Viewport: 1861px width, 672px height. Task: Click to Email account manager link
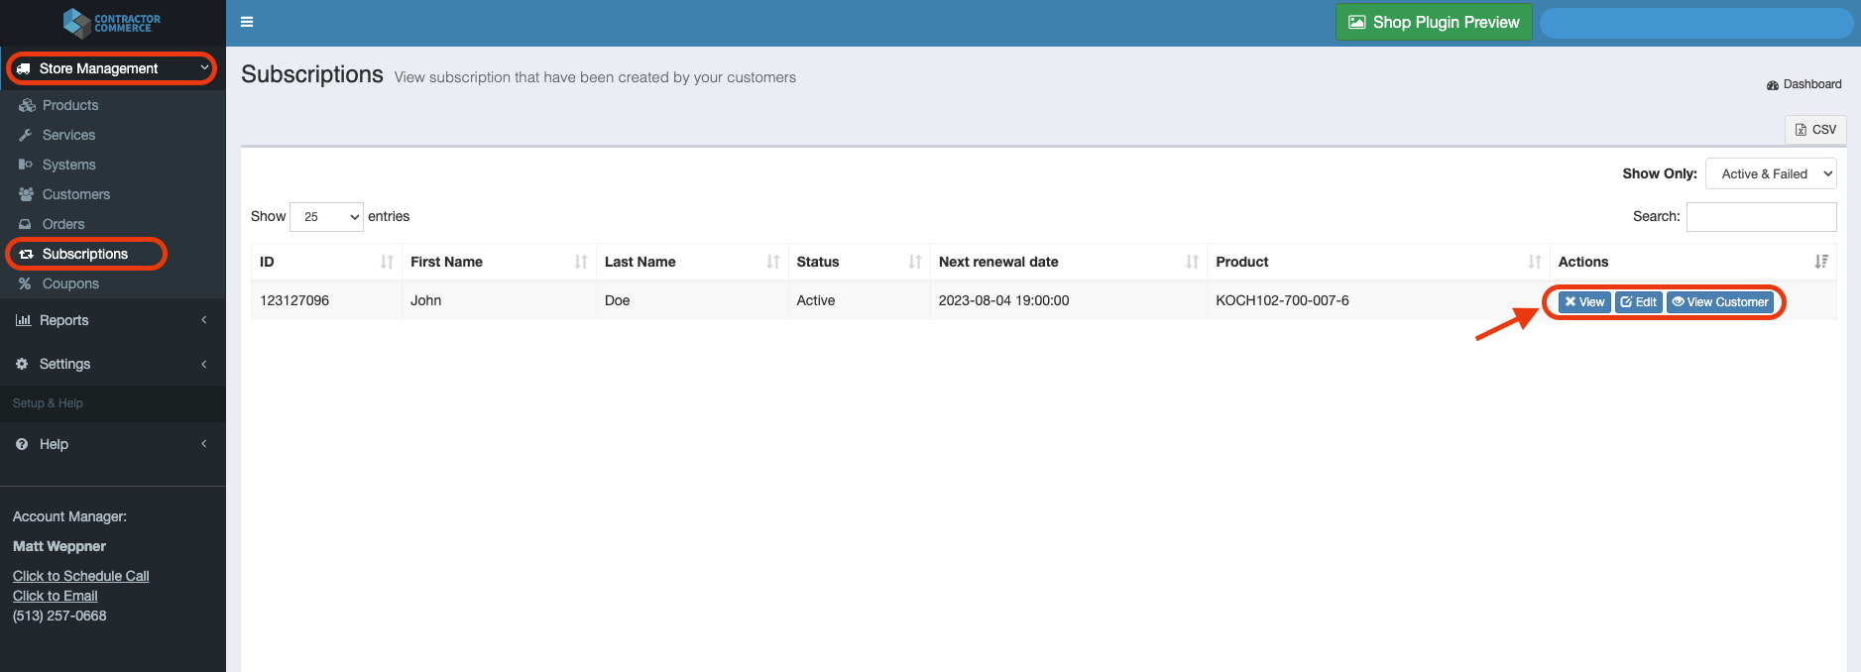[56, 596]
